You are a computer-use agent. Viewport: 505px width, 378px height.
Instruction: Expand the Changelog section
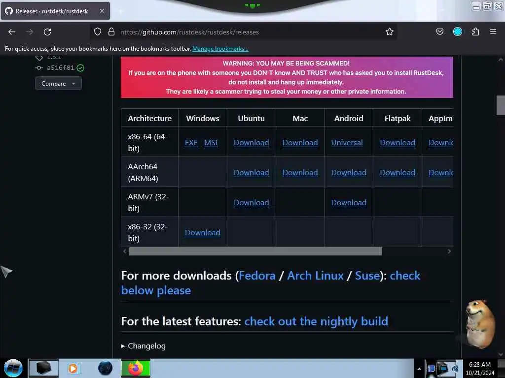(144, 346)
